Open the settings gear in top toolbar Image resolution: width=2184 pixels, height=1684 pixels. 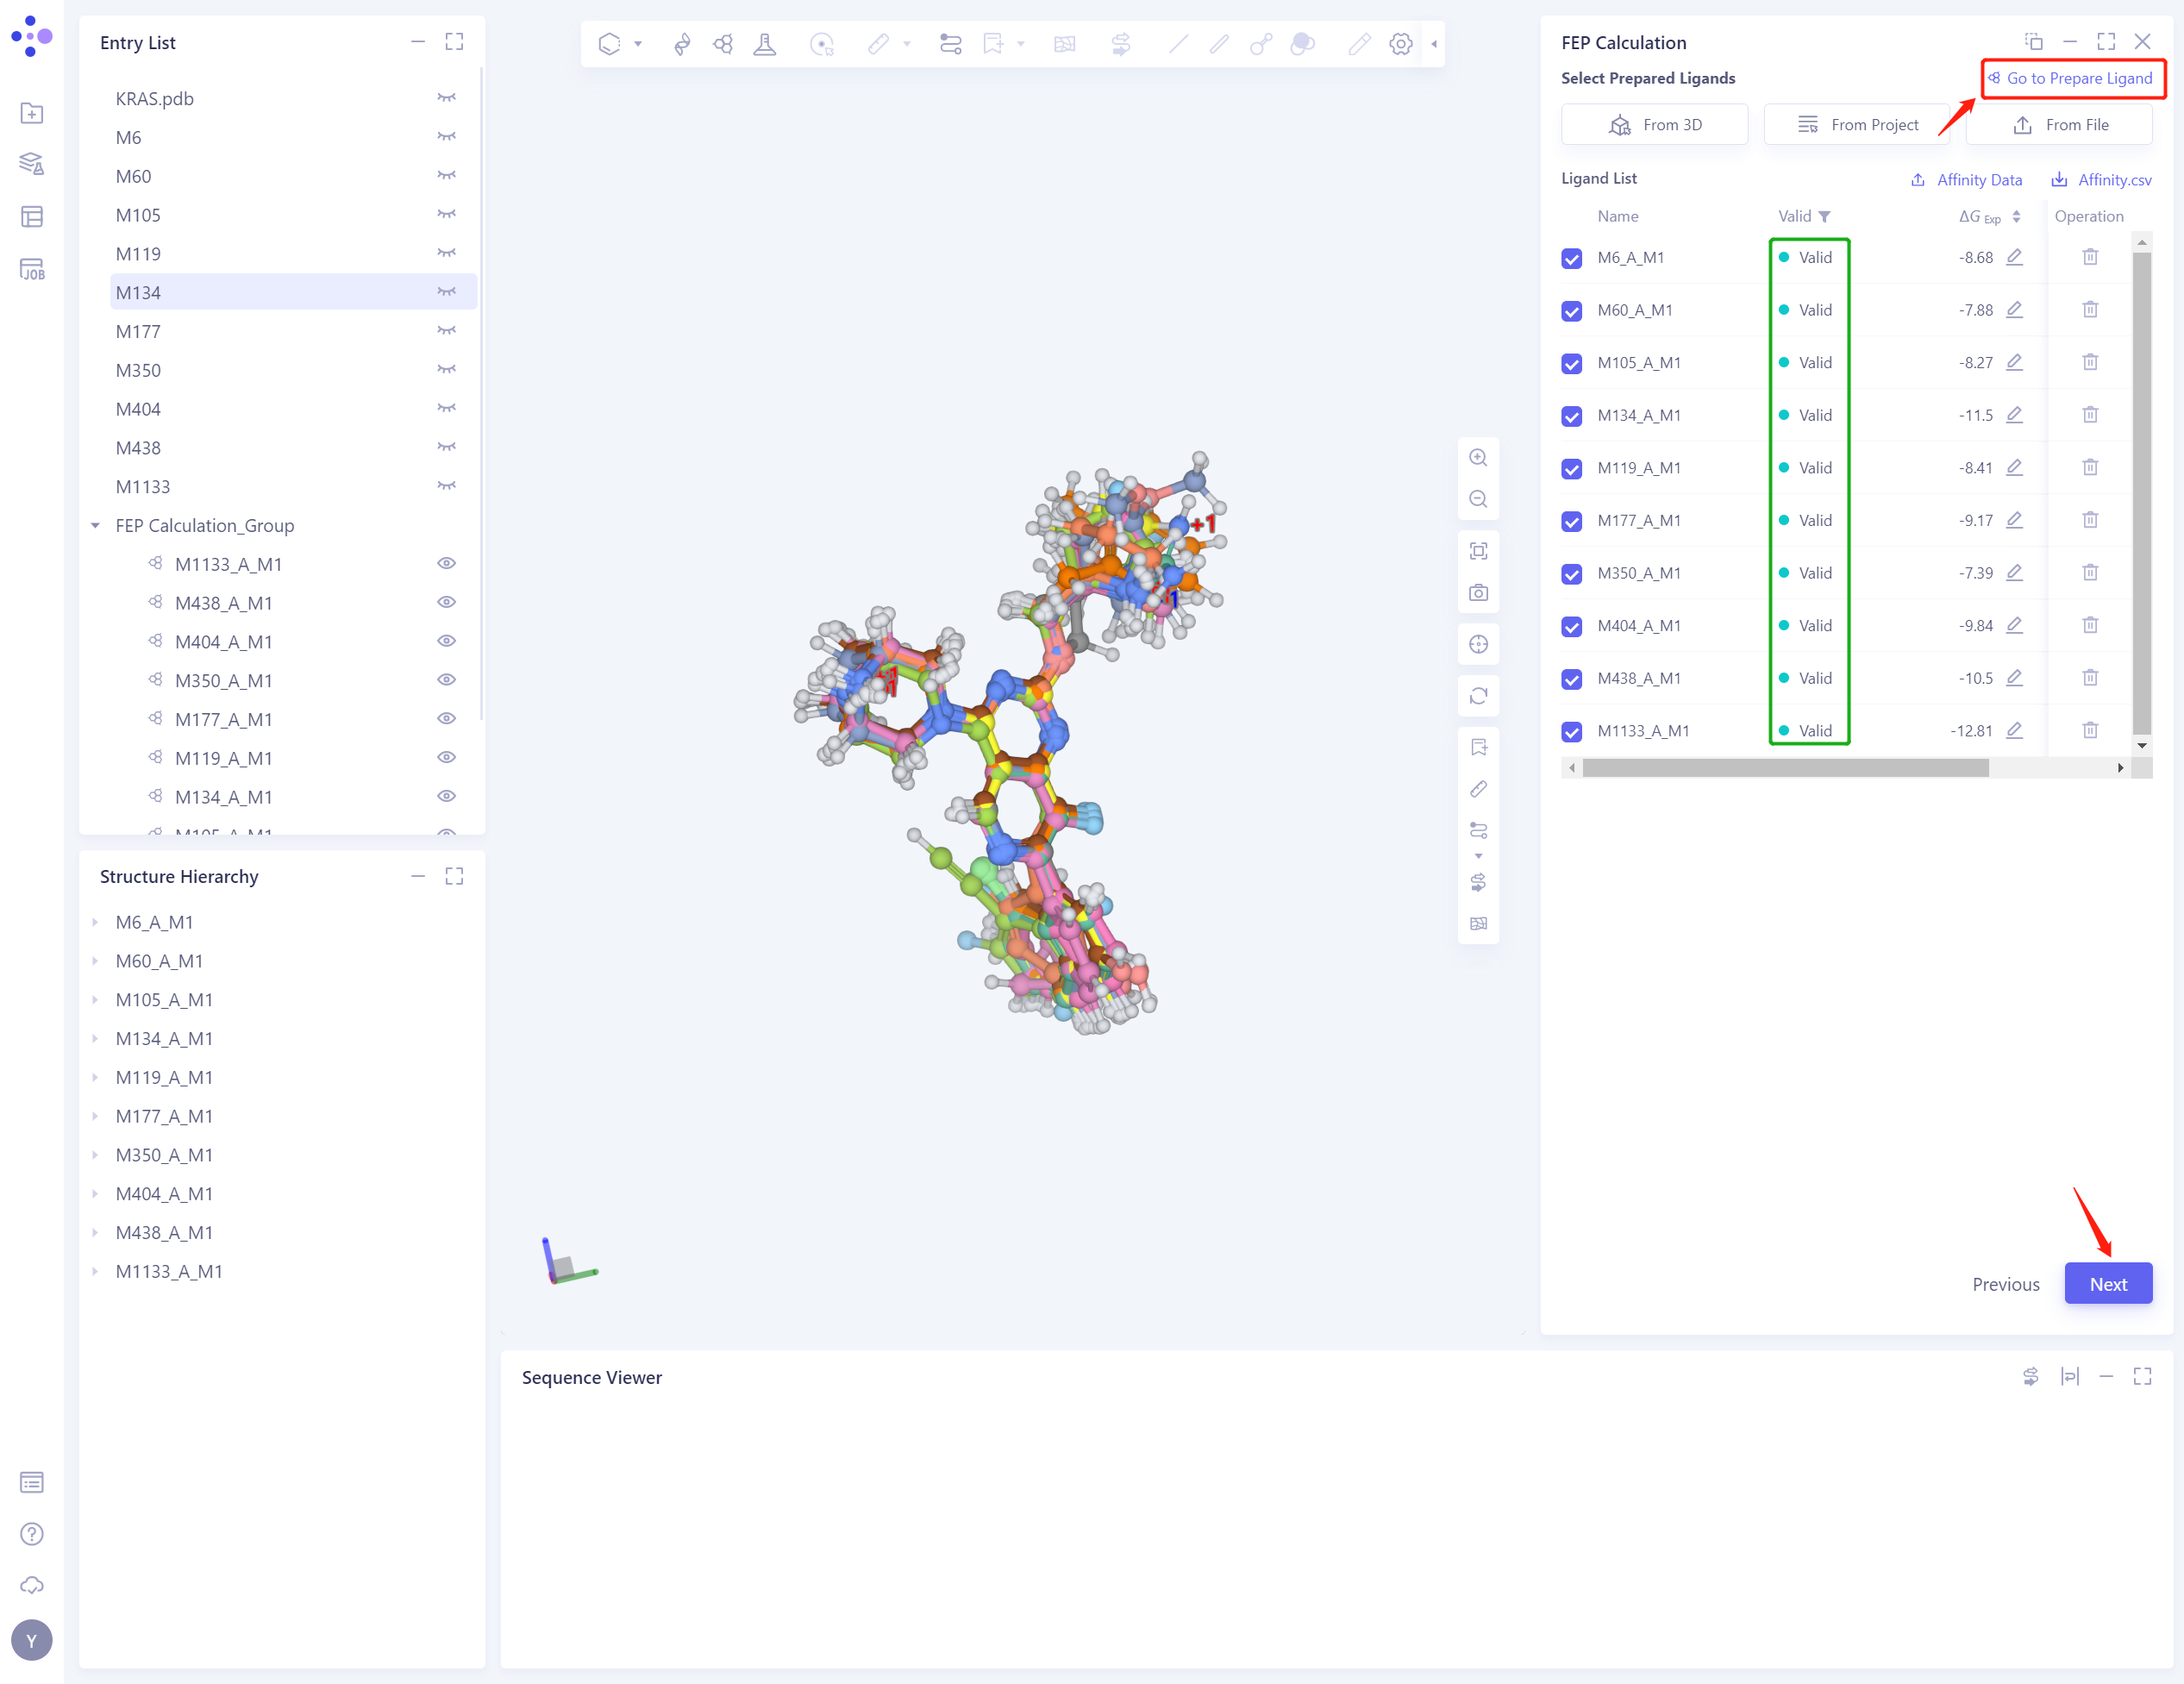click(x=1401, y=44)
